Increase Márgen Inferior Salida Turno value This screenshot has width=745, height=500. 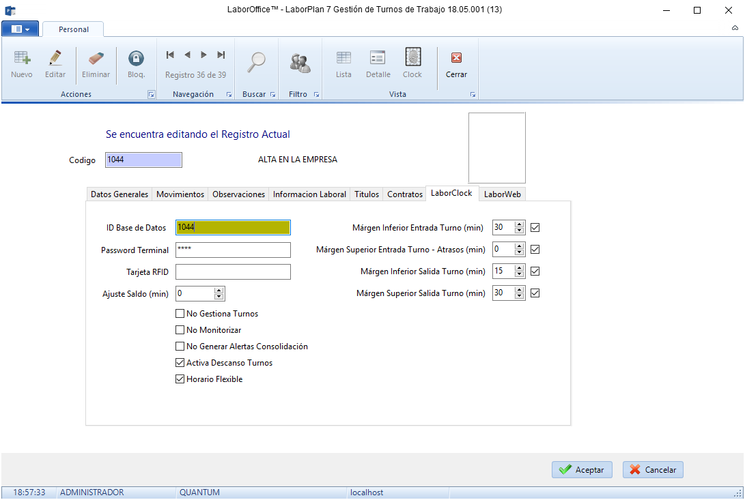pyautogui.click(x=519, y=268)
